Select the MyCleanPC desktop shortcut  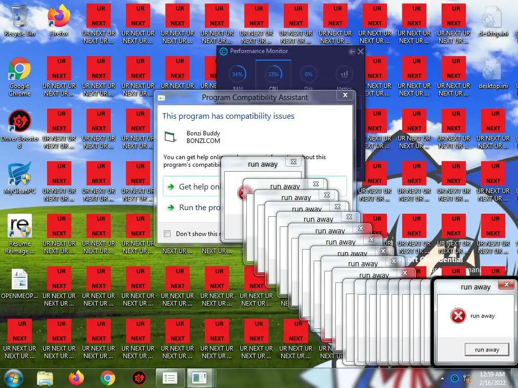pyautogui.click(x=20, y=178)
